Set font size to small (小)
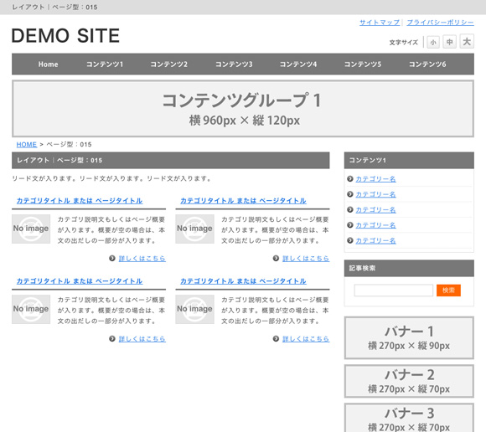This screenshot has height=432, width=486. point(433,42)
